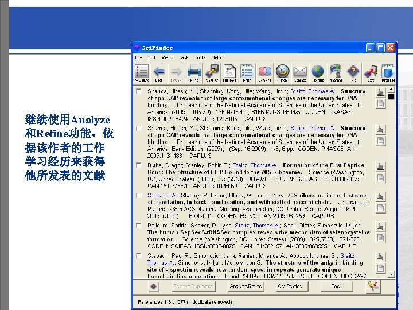Image resolution: width=413 pixels, height=310 pixels.
Task: Click microscope icon for SepSecS-tRNASec reference
Action: [380, 227]
